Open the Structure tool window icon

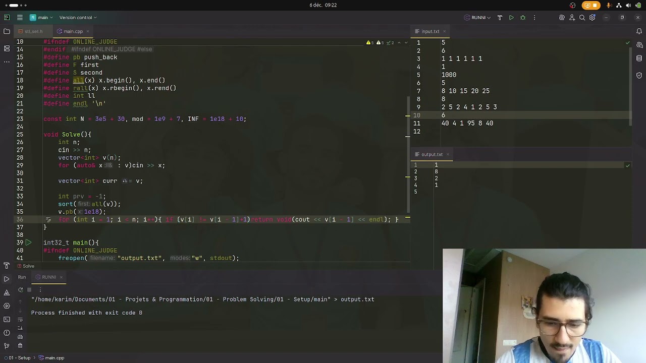(x=7, y=48)
